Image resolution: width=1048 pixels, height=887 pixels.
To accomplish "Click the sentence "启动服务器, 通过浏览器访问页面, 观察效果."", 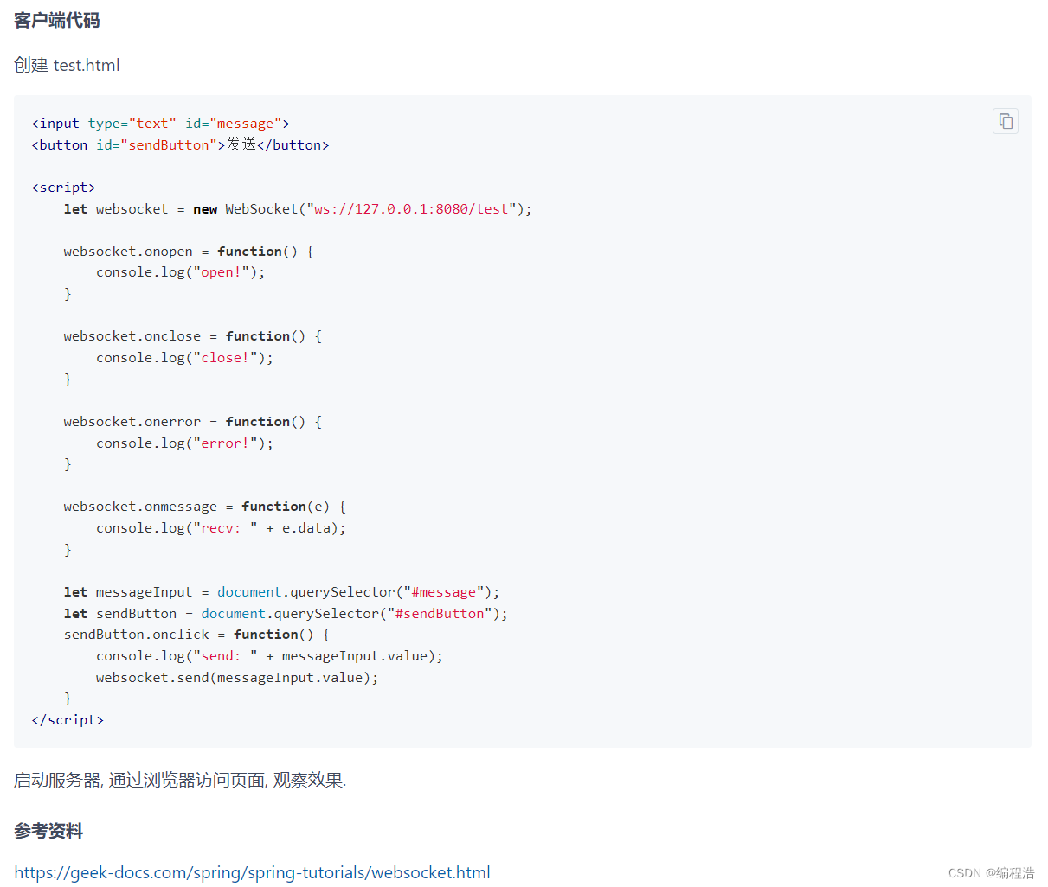I will [180, 780].
